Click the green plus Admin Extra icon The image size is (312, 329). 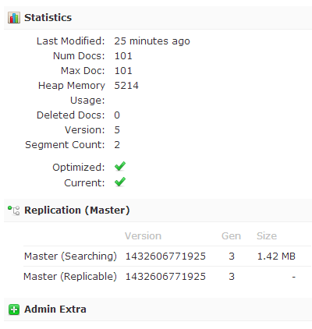[x=14, y=310]
